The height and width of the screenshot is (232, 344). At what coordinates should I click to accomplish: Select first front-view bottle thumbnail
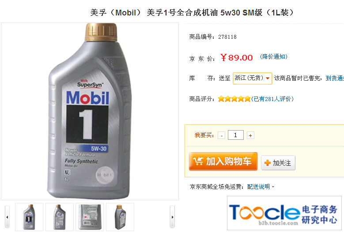(29, 217)
